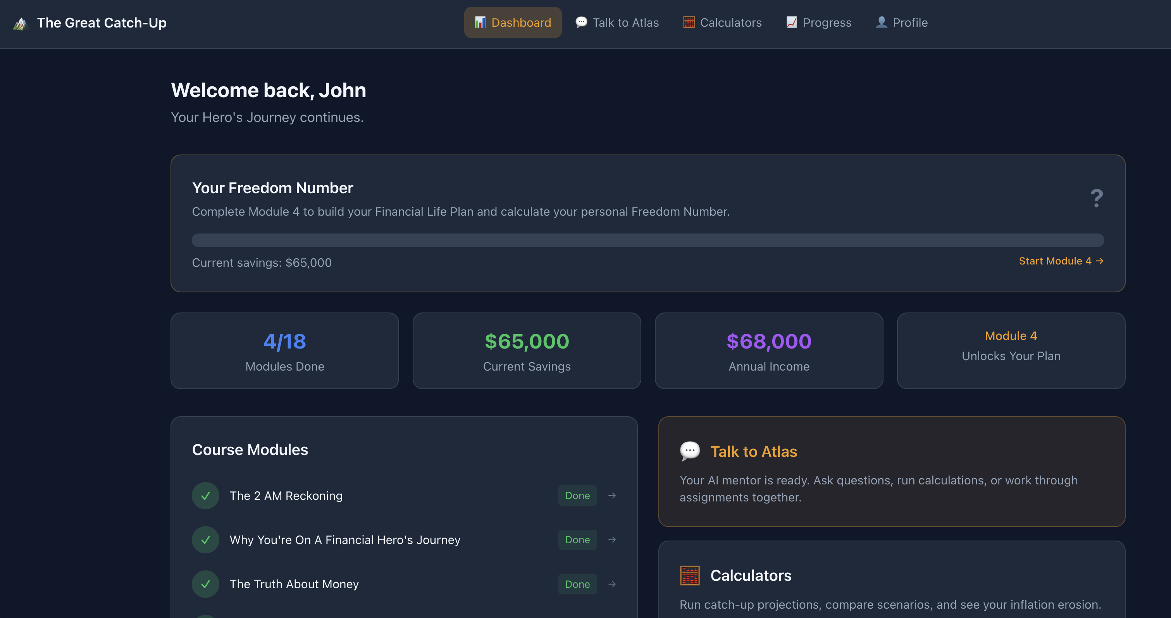The image size is (1171, 618).
Task: Click the speech bubble icon beside Talk to Atlas
Action: 581,22
